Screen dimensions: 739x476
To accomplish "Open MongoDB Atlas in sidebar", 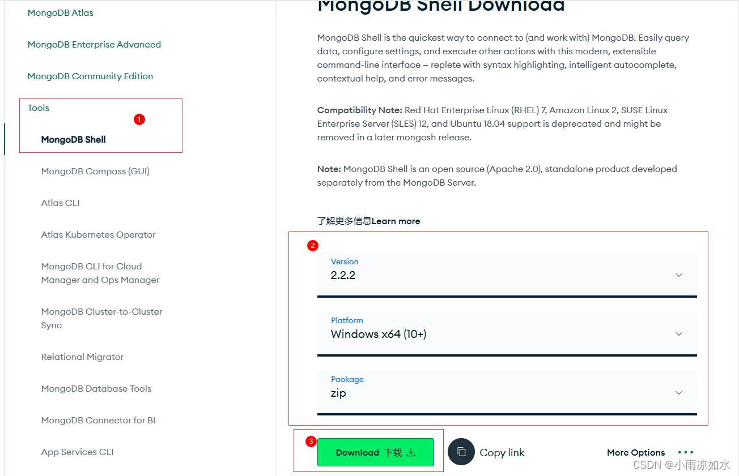I will [x=61, y=12].
